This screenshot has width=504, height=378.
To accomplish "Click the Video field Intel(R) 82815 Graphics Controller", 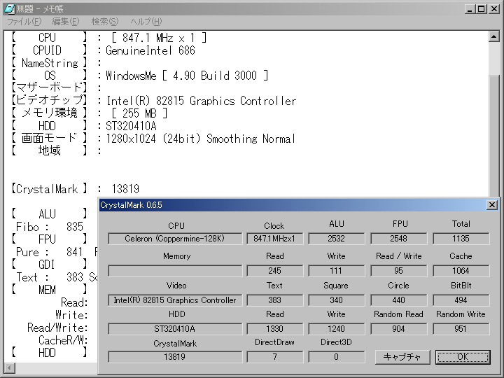I will pyautogui.click(x=175, y=300).
